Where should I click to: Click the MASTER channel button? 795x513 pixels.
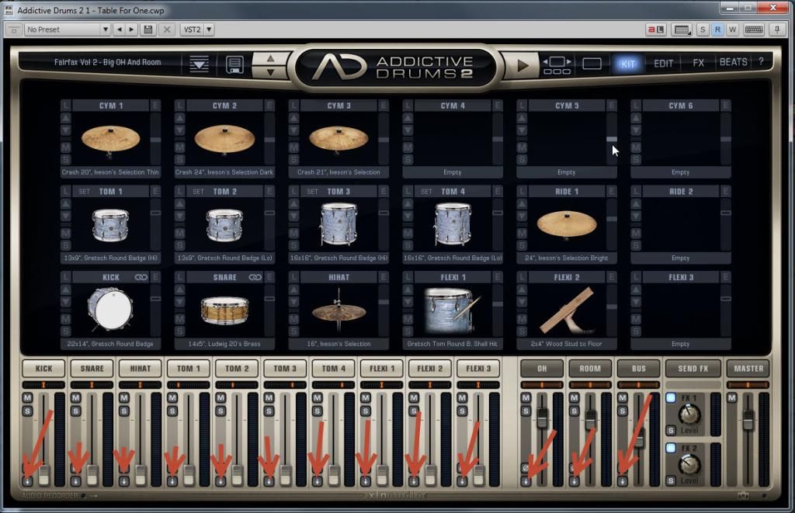747,369
